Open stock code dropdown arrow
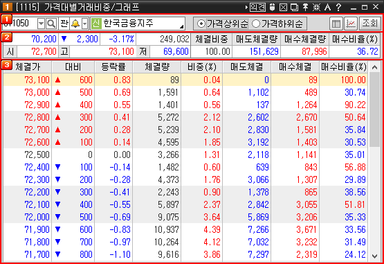 point(41,24)
